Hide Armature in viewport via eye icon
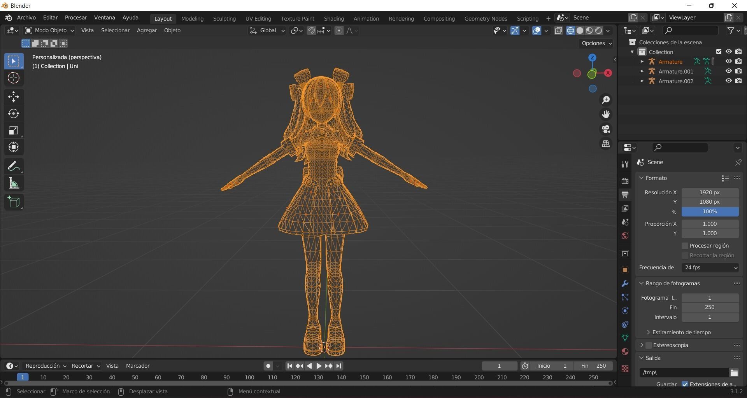747x398 pixels. (x=729, y=61)
